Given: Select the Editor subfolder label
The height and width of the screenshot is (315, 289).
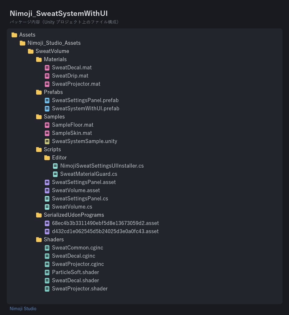Looking at the screenshot, I should click(59, 158).
